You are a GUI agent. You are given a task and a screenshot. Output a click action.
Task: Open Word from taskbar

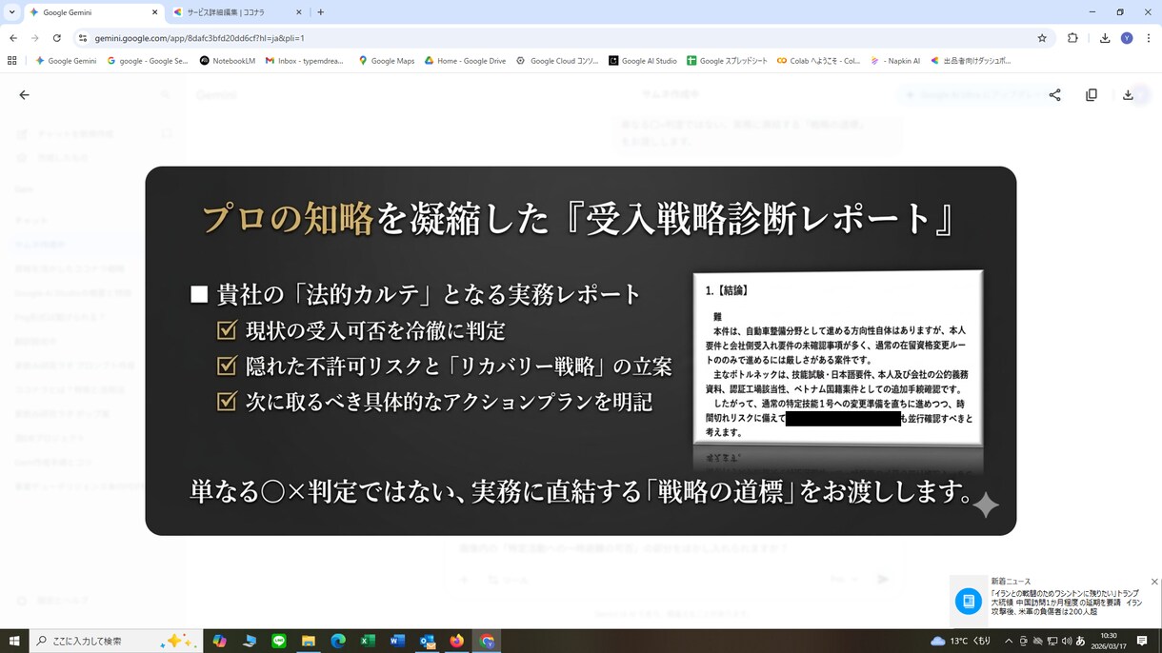coord(397,641)
